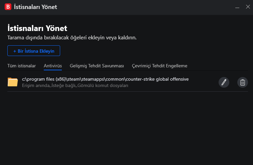Switch to the Tüm istisnalar tab
This screenshot has width=253, height=165.
21,66
